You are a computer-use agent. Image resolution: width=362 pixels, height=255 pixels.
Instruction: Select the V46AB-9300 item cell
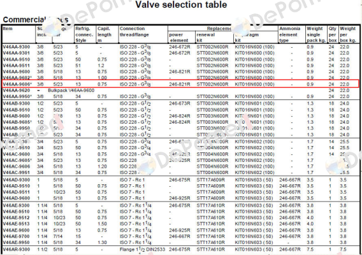17,103
